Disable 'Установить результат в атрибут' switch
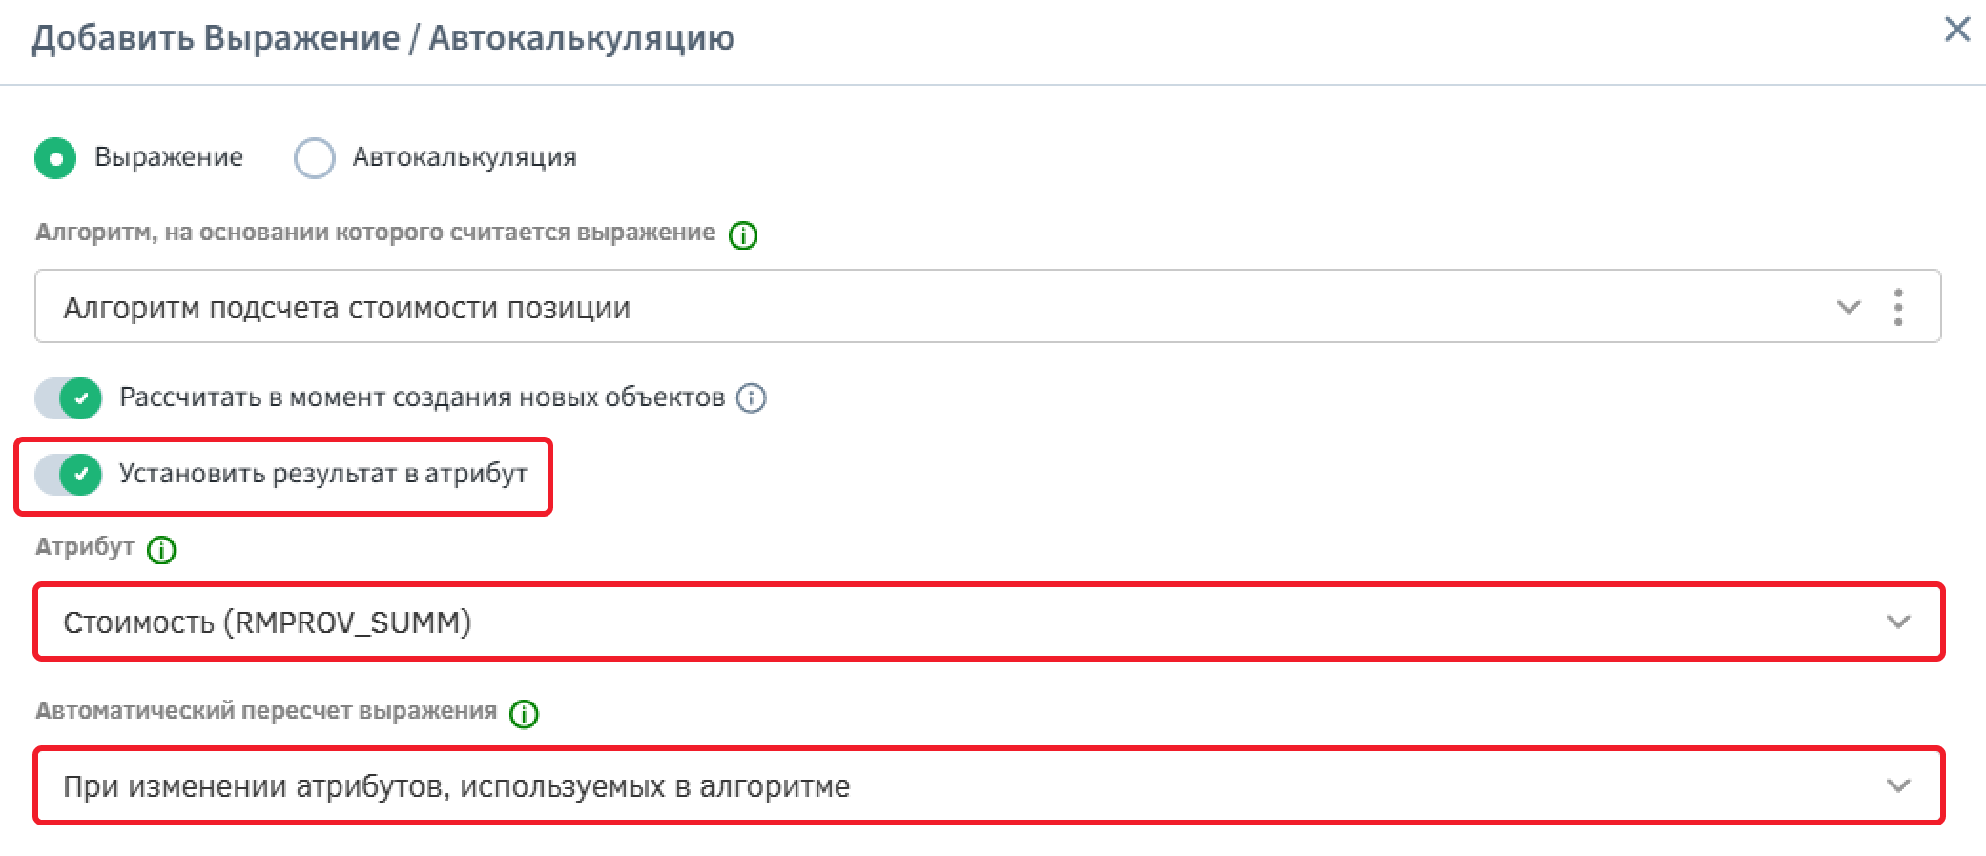1986x856 pixels. (69, 475)
